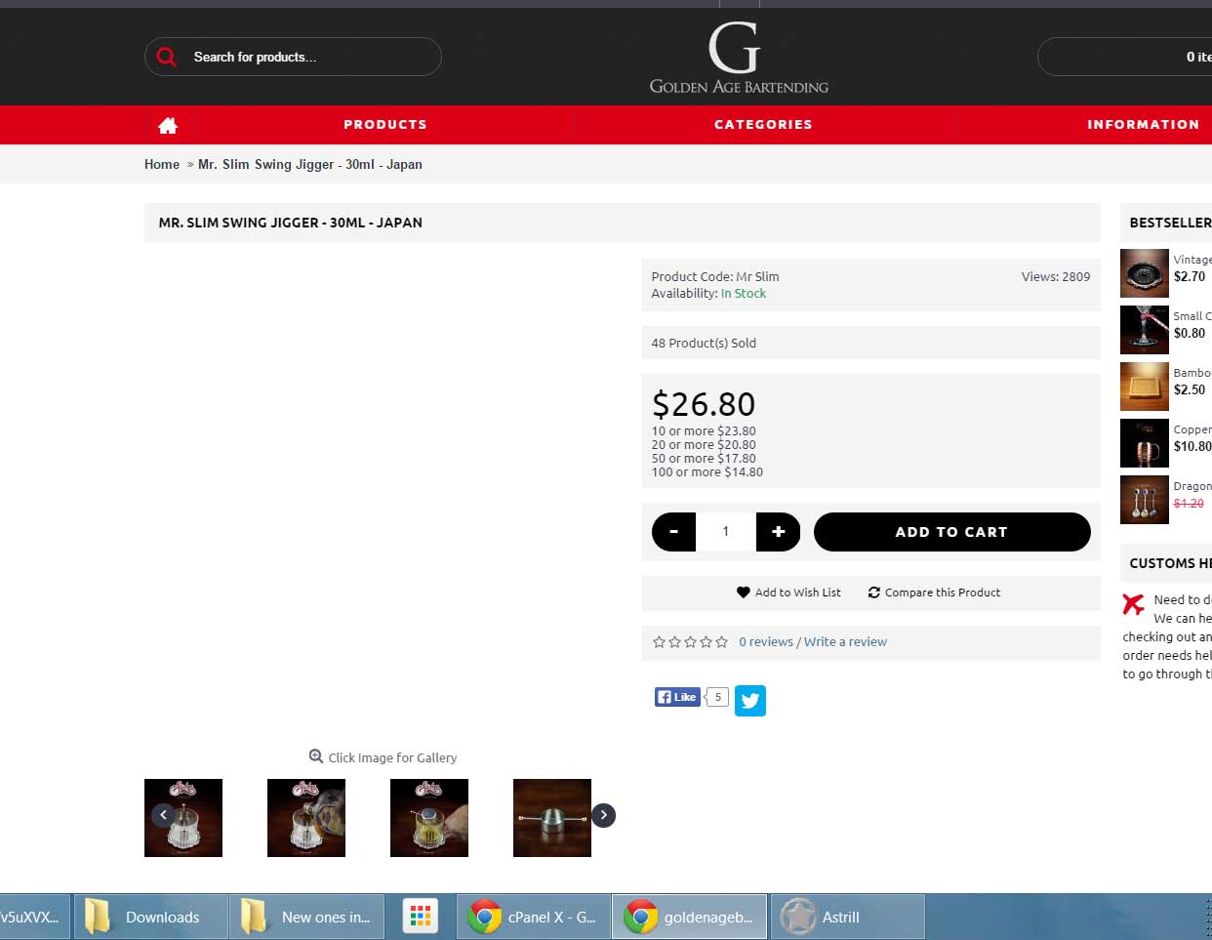The image size is (1212, 940).
Task: Decrease quantity with the minus button
Action: tap(673, 532)
